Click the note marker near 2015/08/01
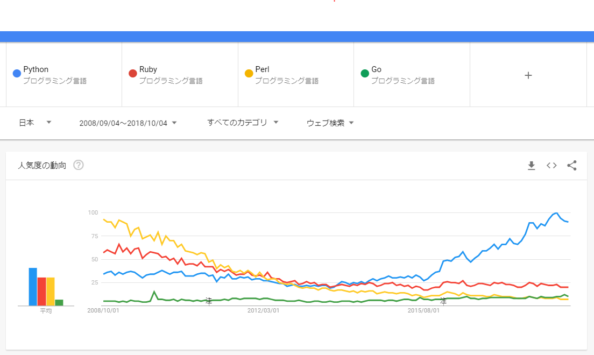Viewport: 594px width, 355px height. pos(443,300)
